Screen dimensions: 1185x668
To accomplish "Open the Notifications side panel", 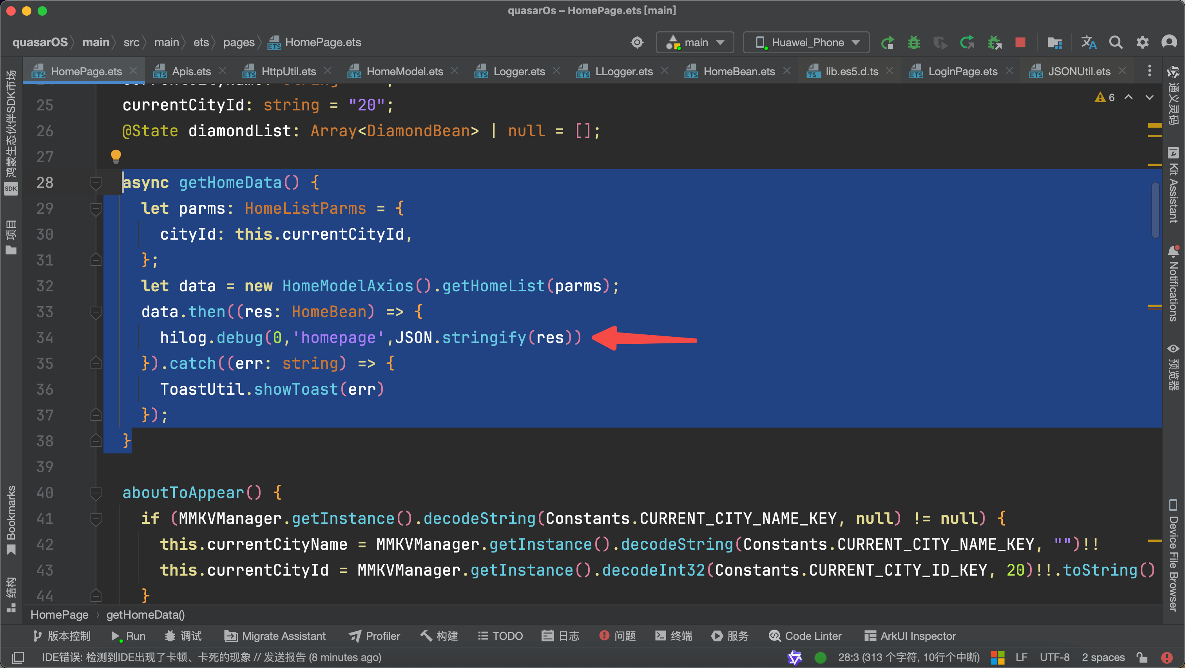I will tap(1173, 283).
